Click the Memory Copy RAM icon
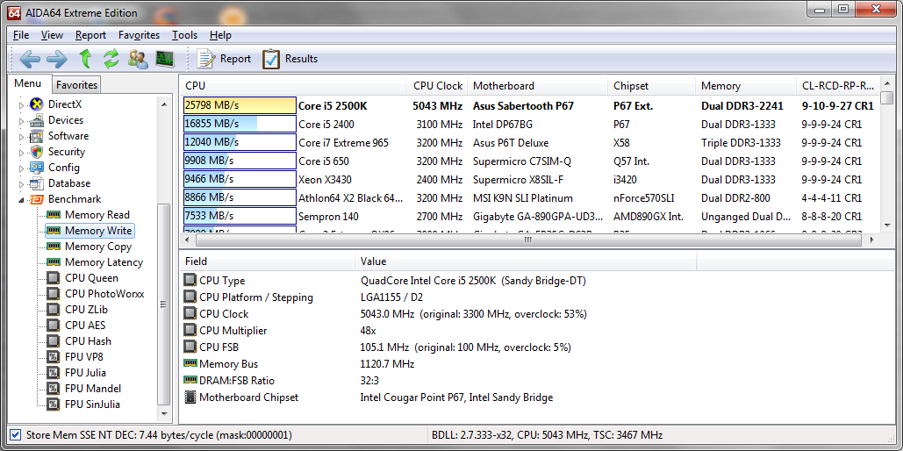The width and height of the screenshot is (903, 451). click(54, 247)
